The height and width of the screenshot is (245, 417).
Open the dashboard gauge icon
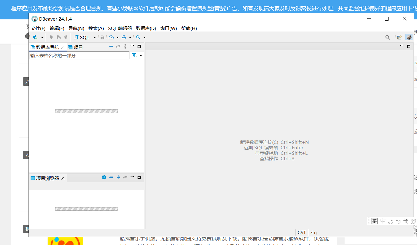(x=111, y=37)
